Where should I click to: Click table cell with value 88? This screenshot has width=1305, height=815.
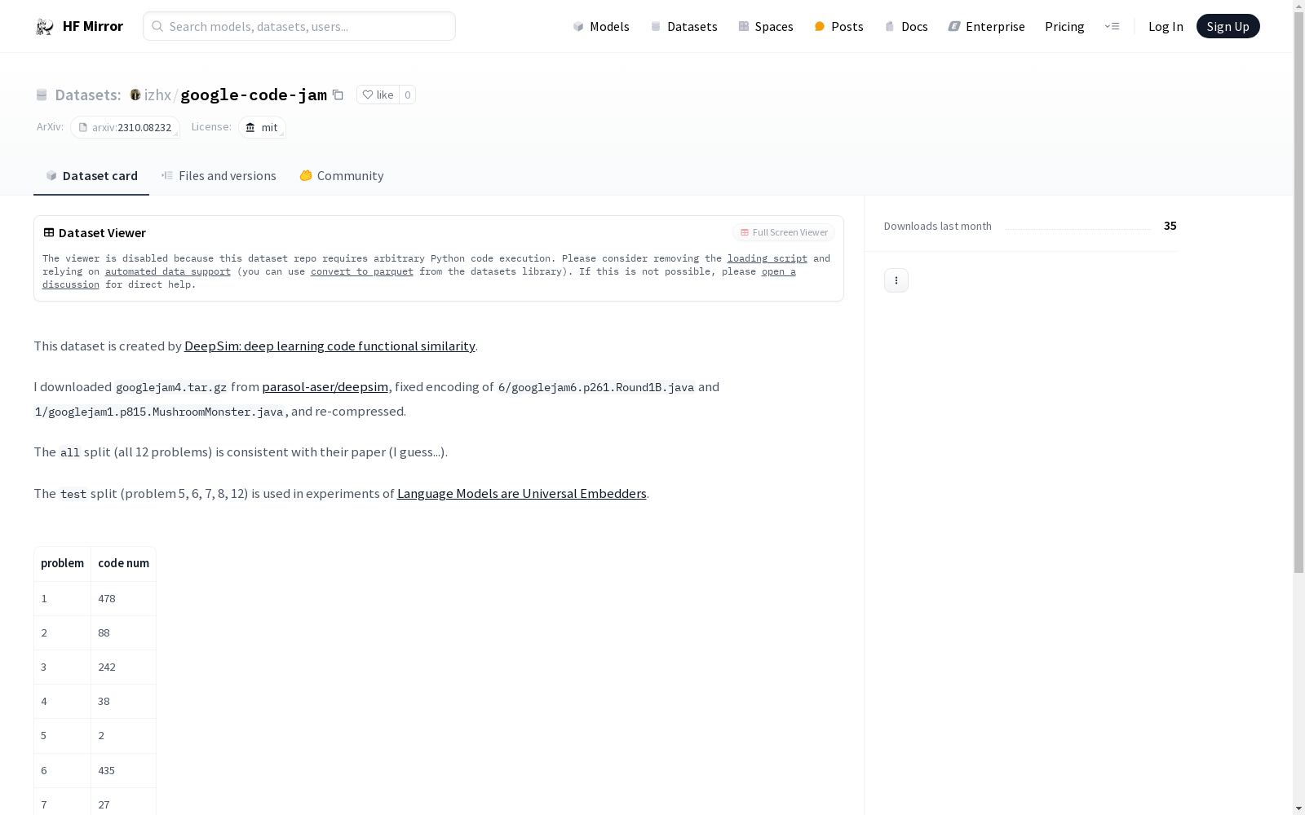tap(123, 632)
